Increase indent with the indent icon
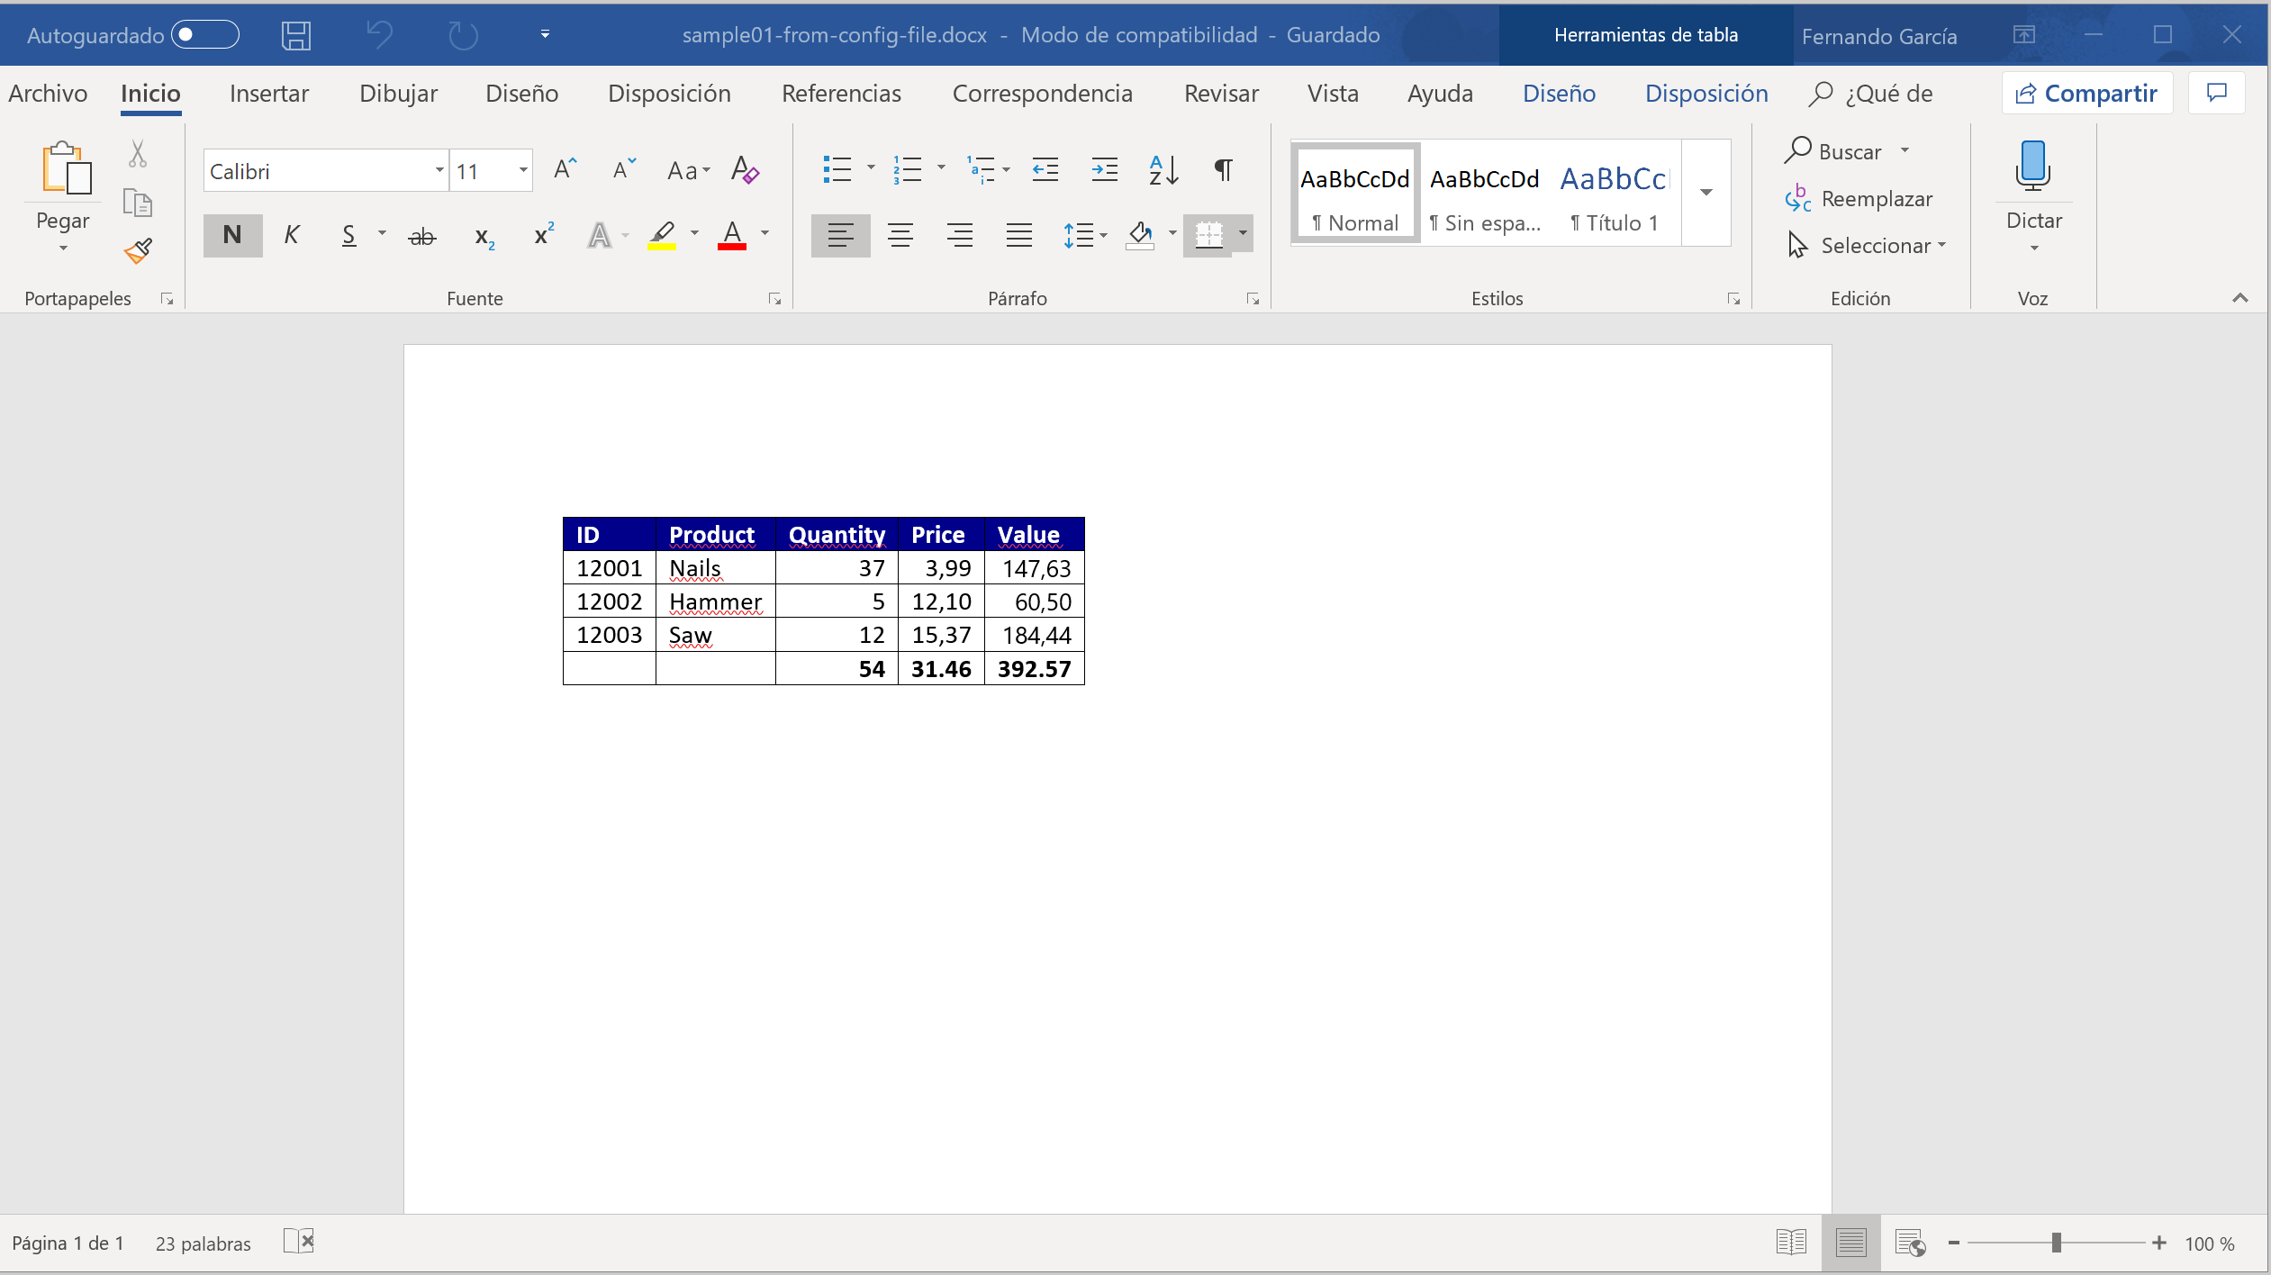Screen dimensions: 2271x1275 (x=1104, y=169)
